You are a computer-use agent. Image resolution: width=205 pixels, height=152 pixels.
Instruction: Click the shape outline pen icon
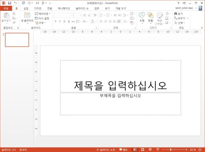167,18
